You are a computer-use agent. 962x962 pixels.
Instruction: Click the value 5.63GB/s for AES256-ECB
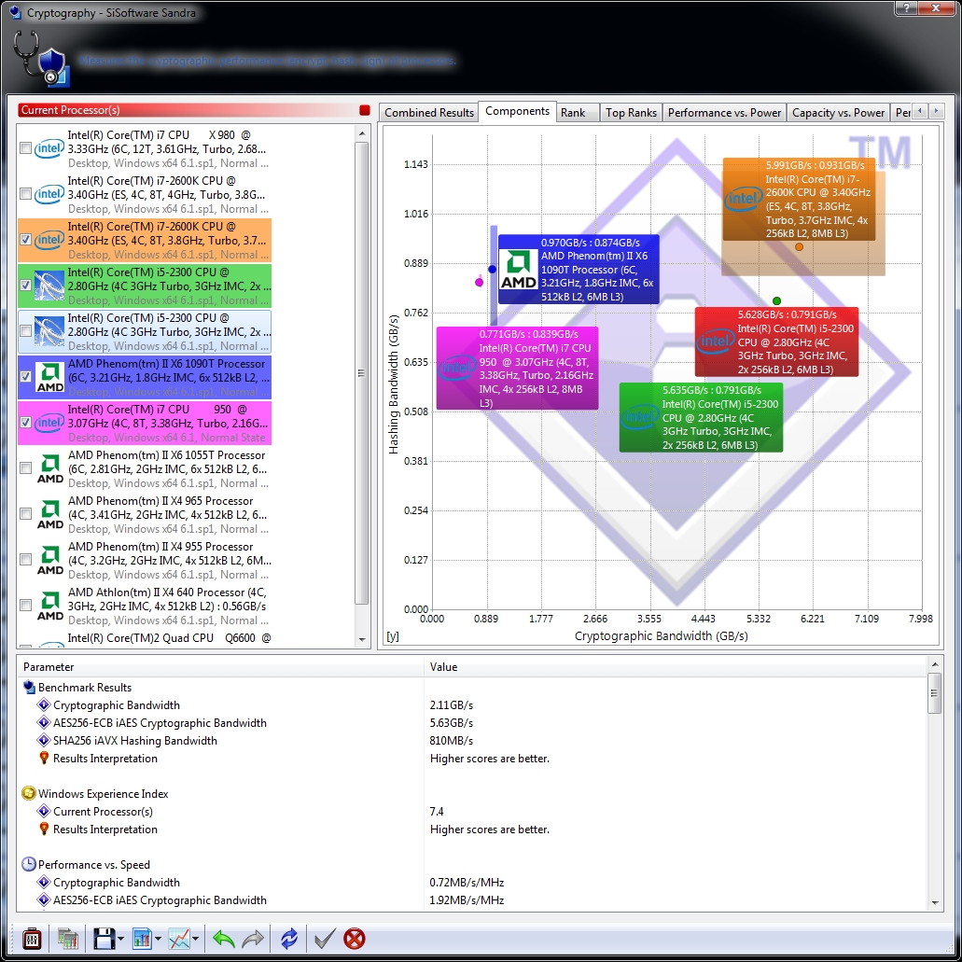pos(452,723)
